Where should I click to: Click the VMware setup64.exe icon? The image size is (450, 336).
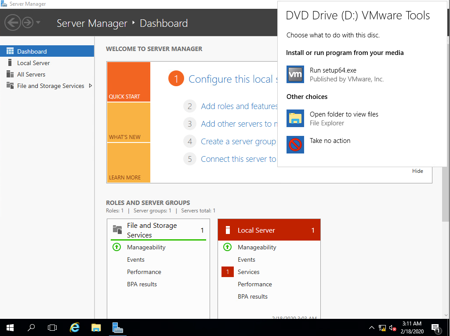(295, 74)
